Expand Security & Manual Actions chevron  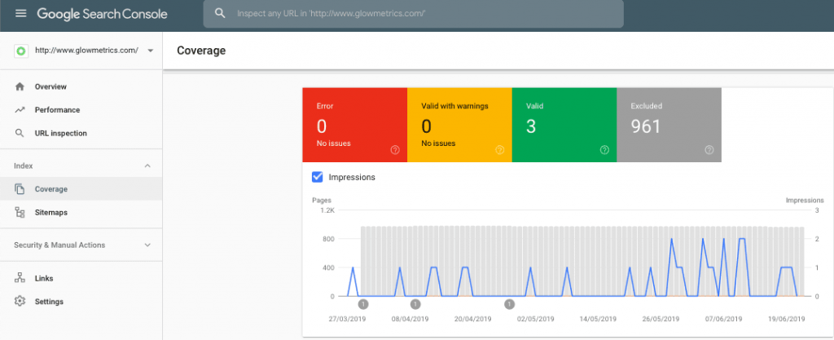[x=147, y=245]
